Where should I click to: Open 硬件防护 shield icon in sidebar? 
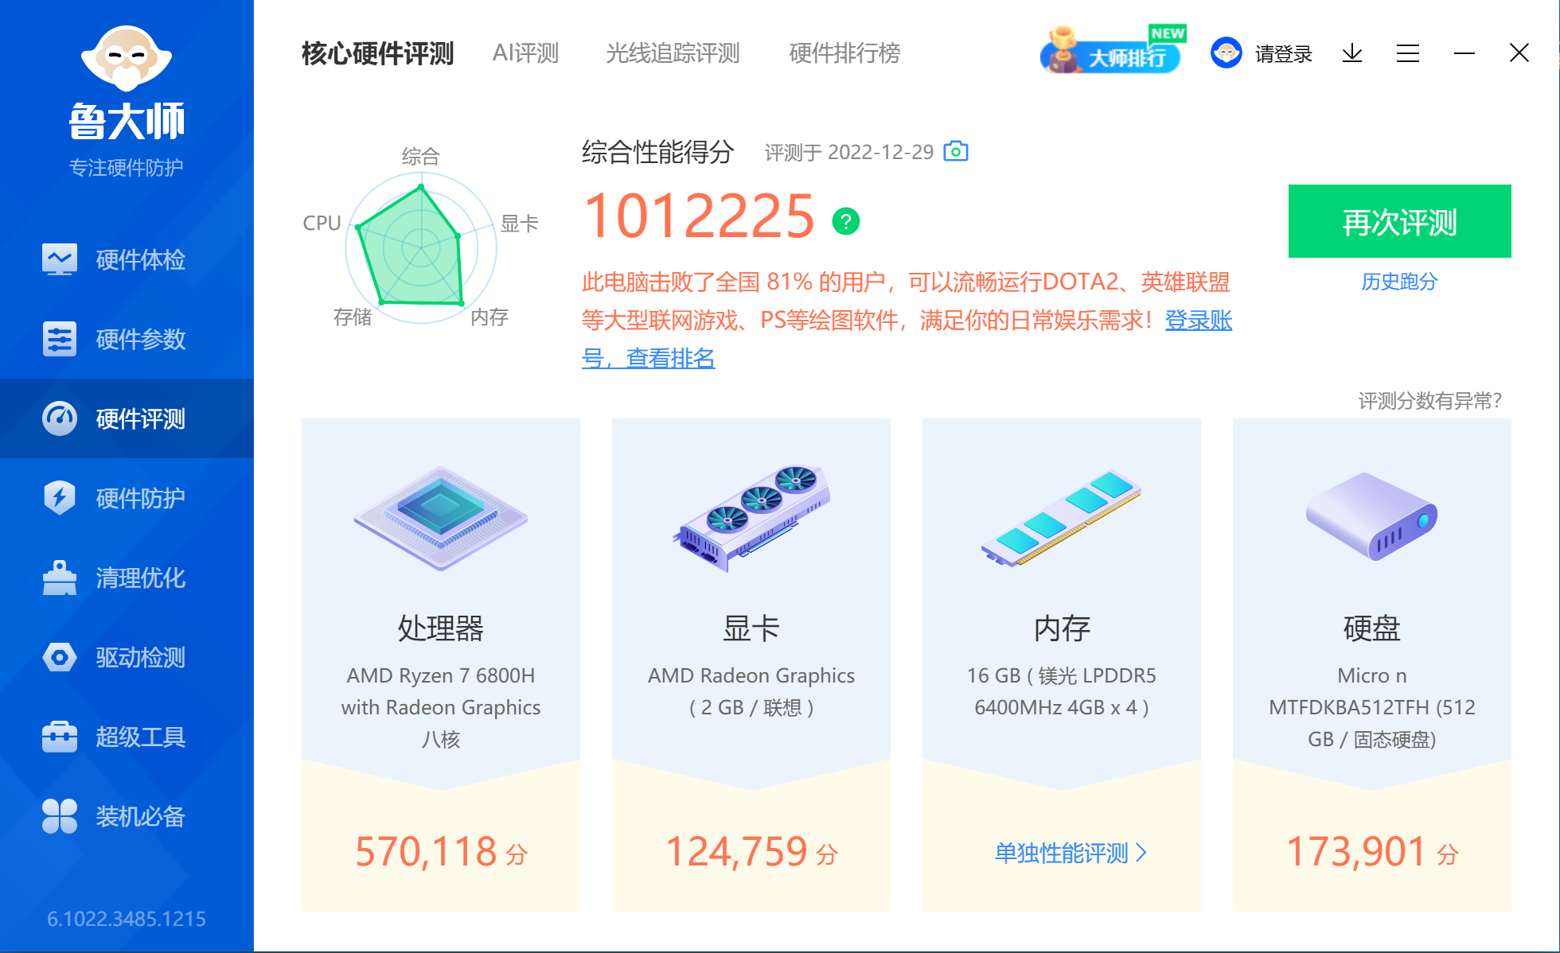pyautogui.click(x=60, y=498)
